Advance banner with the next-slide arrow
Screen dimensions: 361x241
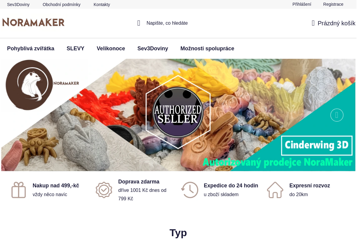click(x=337, y=115)
